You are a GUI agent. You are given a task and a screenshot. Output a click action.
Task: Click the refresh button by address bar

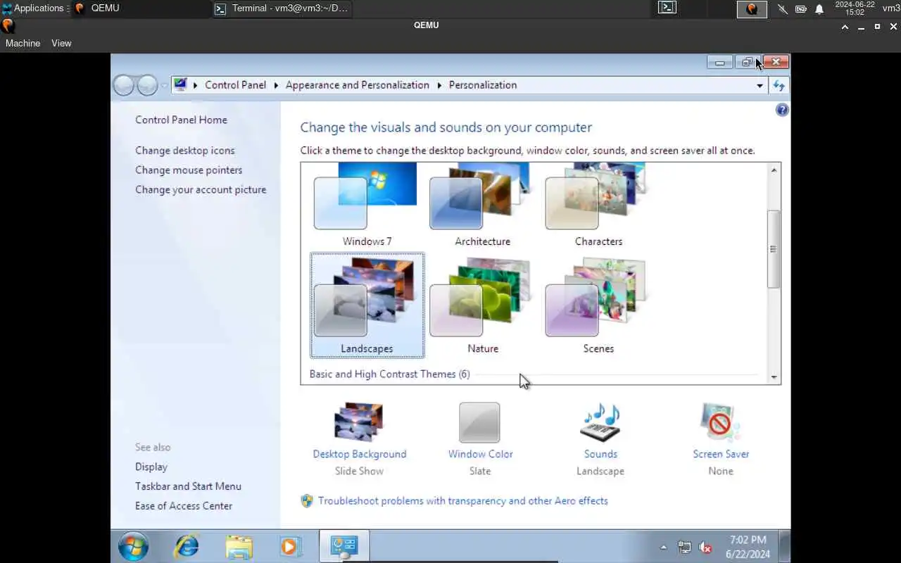[779, 85]
